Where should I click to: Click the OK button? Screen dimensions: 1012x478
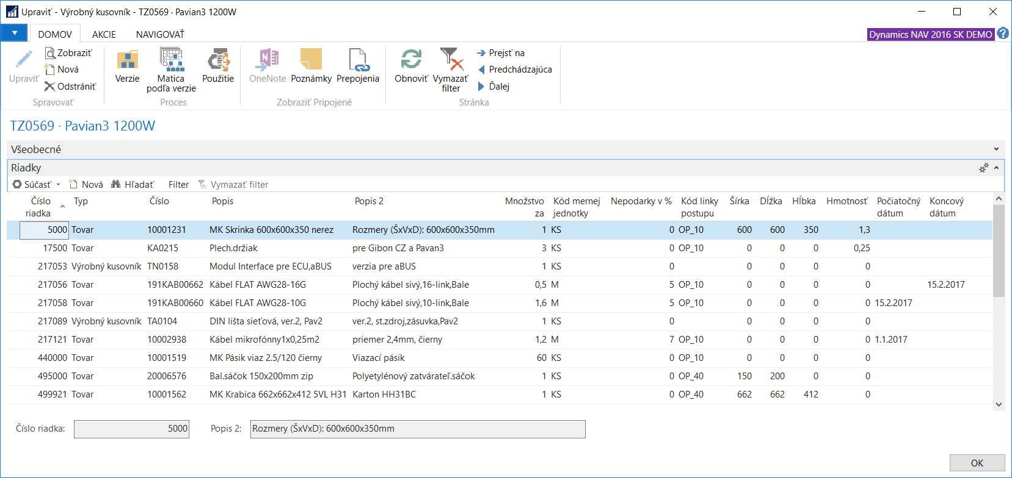[x=977, y=463]
